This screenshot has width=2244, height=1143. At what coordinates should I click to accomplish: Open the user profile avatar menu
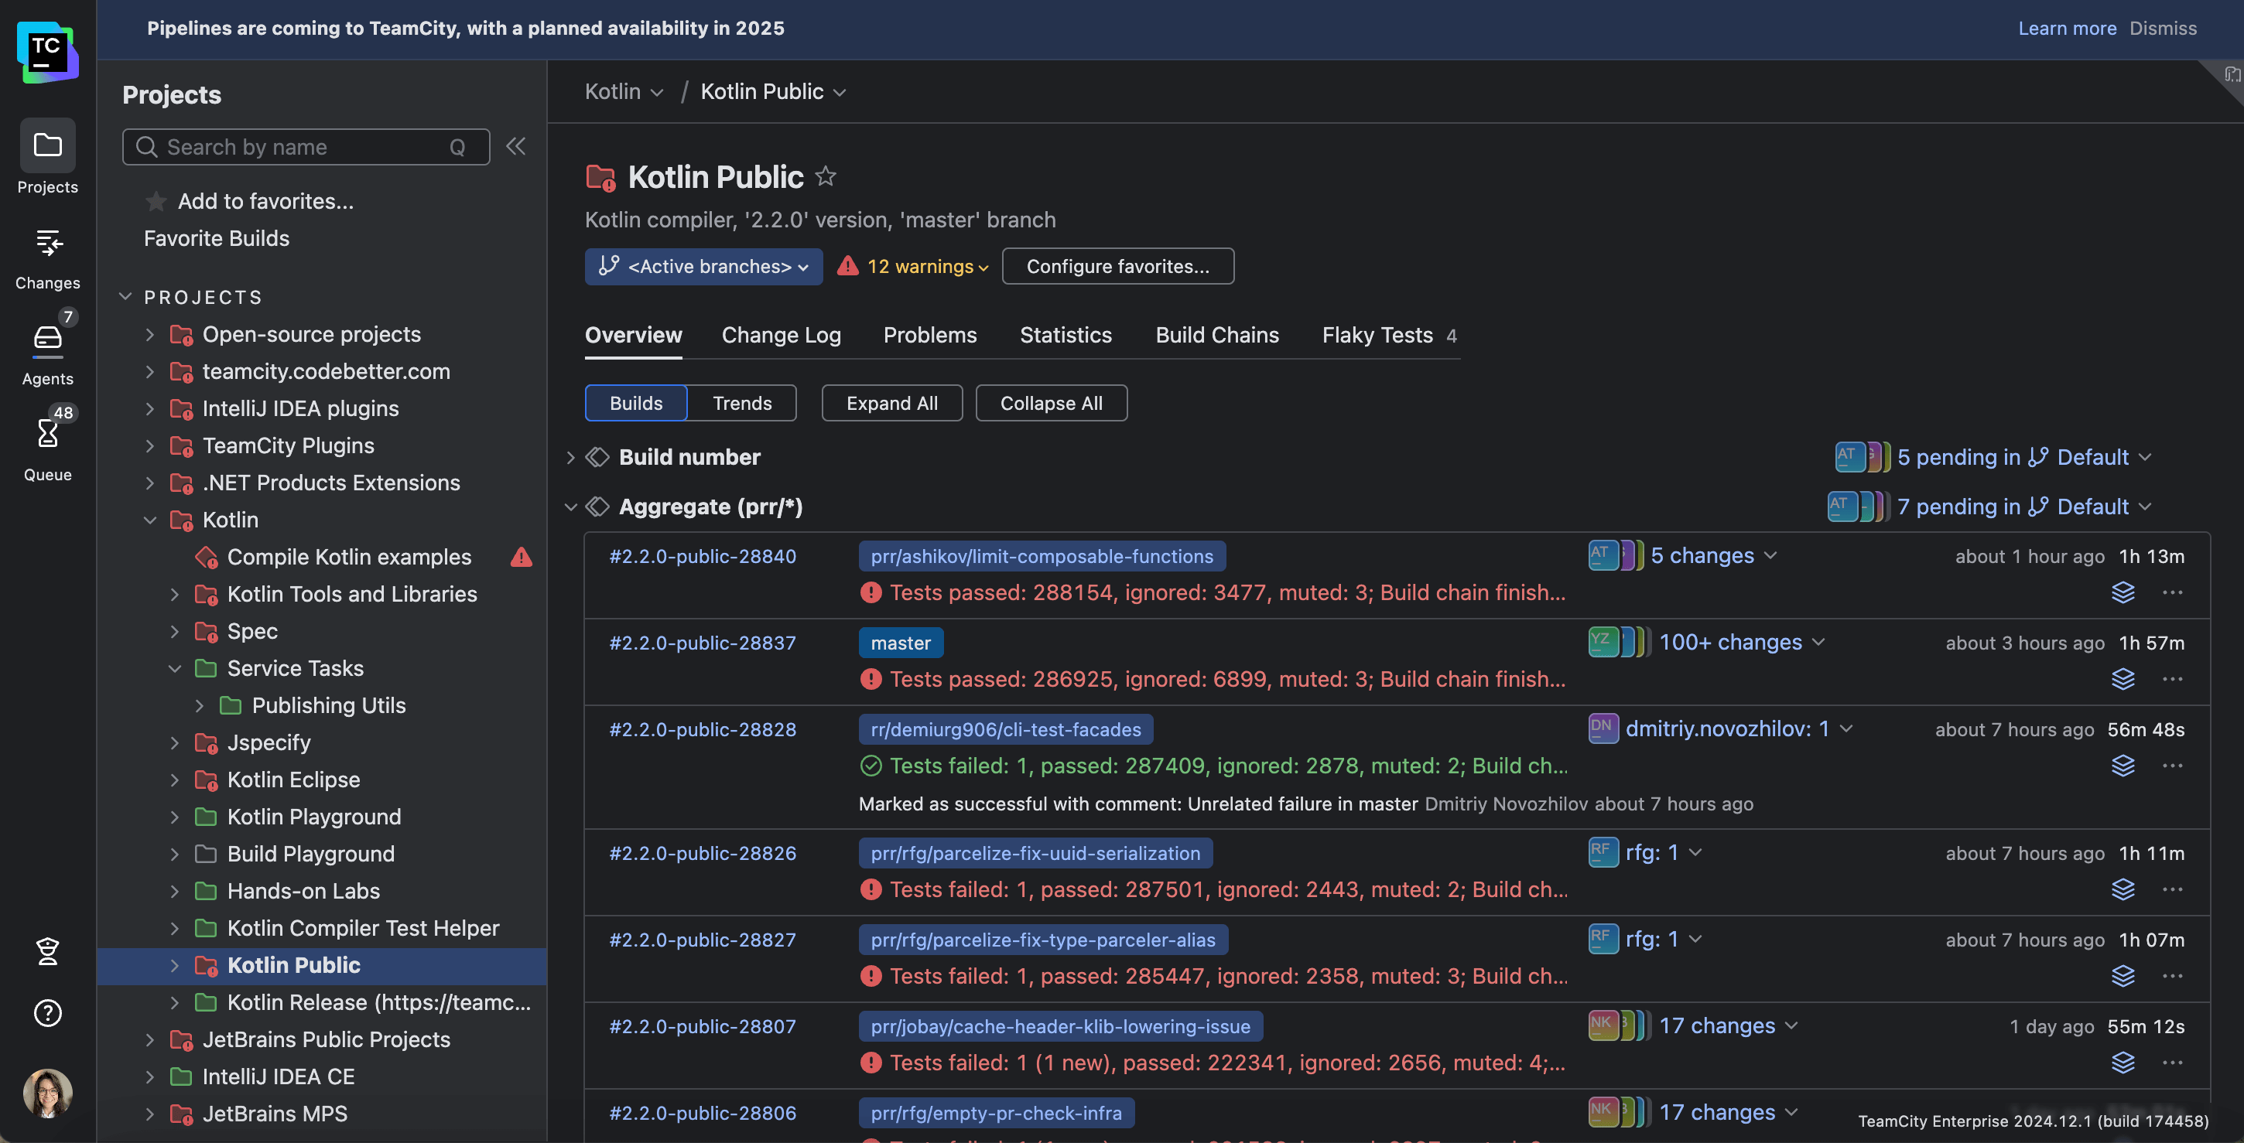pyautogui.click(x=47, y=1093)
